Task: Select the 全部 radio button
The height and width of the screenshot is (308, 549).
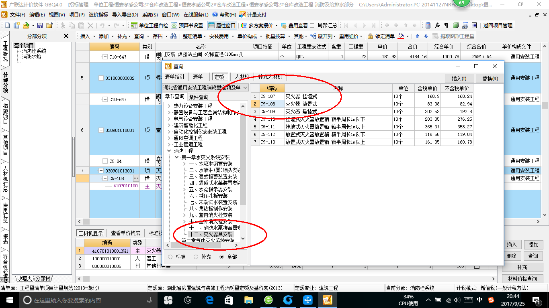Action: tap(222, 257)
